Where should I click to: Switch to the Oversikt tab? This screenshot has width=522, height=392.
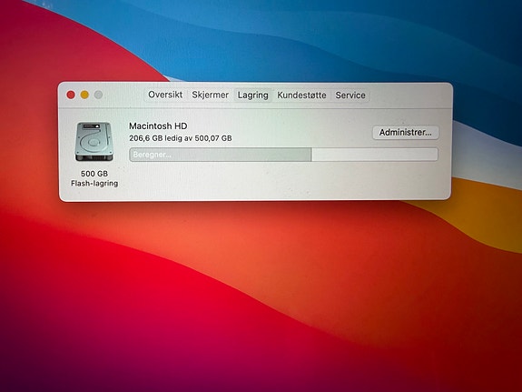[165, 95]
